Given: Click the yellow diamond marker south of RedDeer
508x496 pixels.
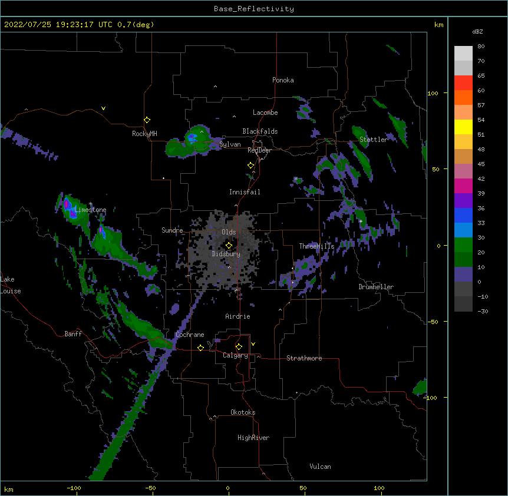Looking at the screenshot, I should (250, 166).
